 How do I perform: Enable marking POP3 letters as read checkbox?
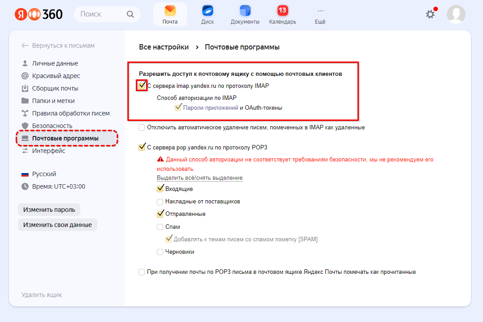[x=142, y=272]
